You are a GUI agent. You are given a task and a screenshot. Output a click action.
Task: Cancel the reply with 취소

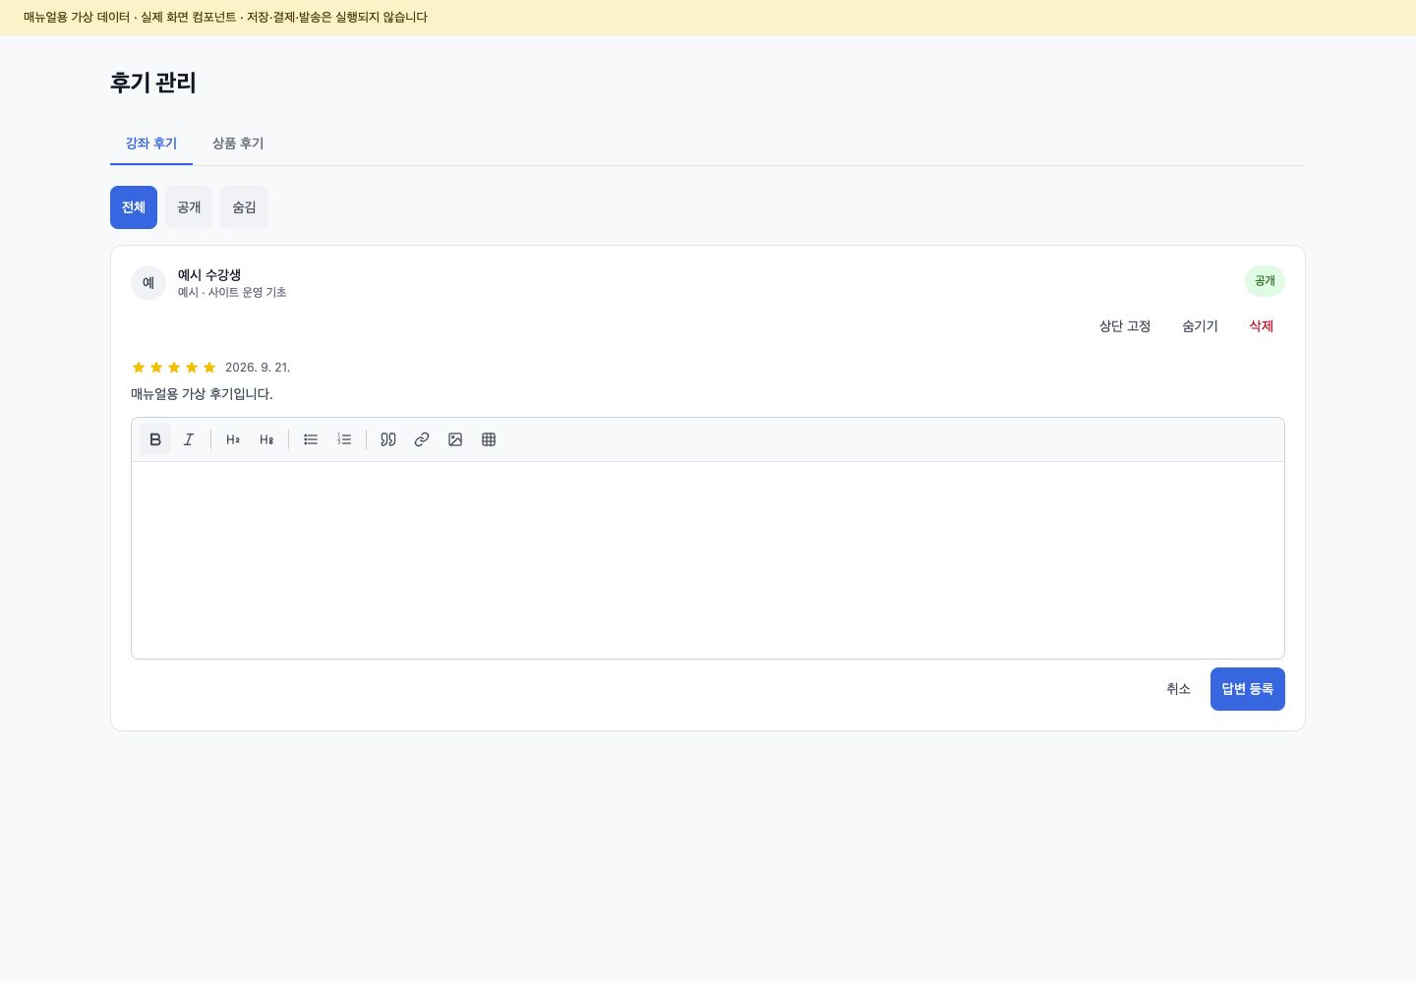[x=1179, y=689]
